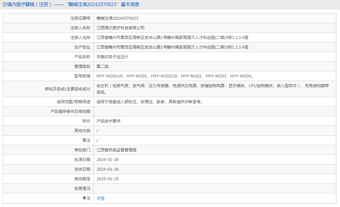This screenshot has width=340, height=207.
Task: Select the composition text beginning 由主机
Action: click(x=213, y=89)
